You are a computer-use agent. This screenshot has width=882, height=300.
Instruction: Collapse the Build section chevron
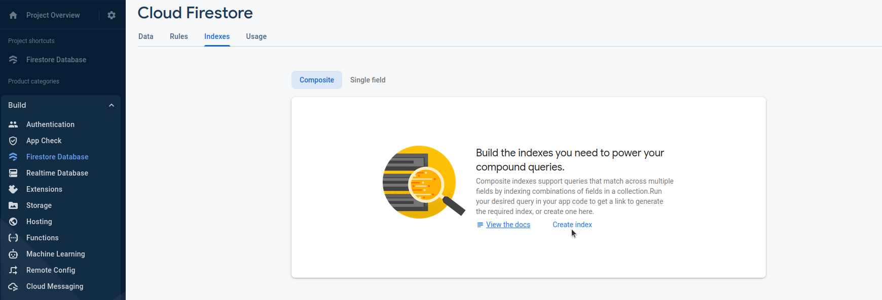click(112, 105)
